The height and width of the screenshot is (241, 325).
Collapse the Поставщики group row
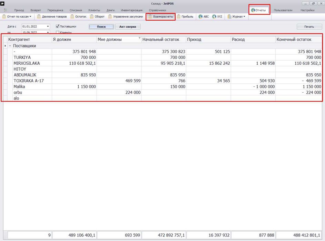pyautogui.click(x=10, y=46)
